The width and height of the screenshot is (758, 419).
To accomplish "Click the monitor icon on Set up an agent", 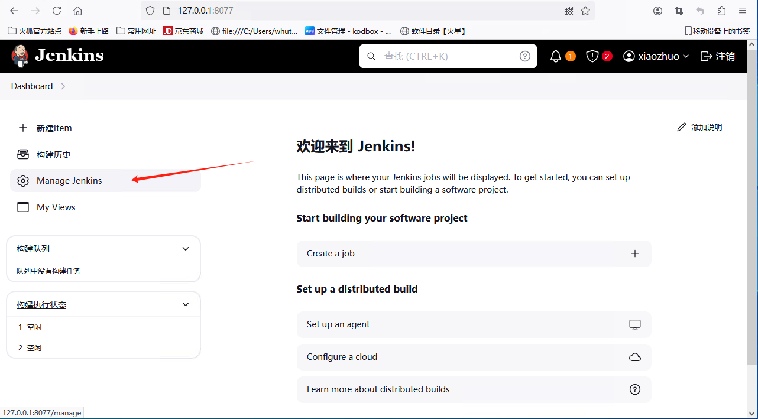I will 635,324.
